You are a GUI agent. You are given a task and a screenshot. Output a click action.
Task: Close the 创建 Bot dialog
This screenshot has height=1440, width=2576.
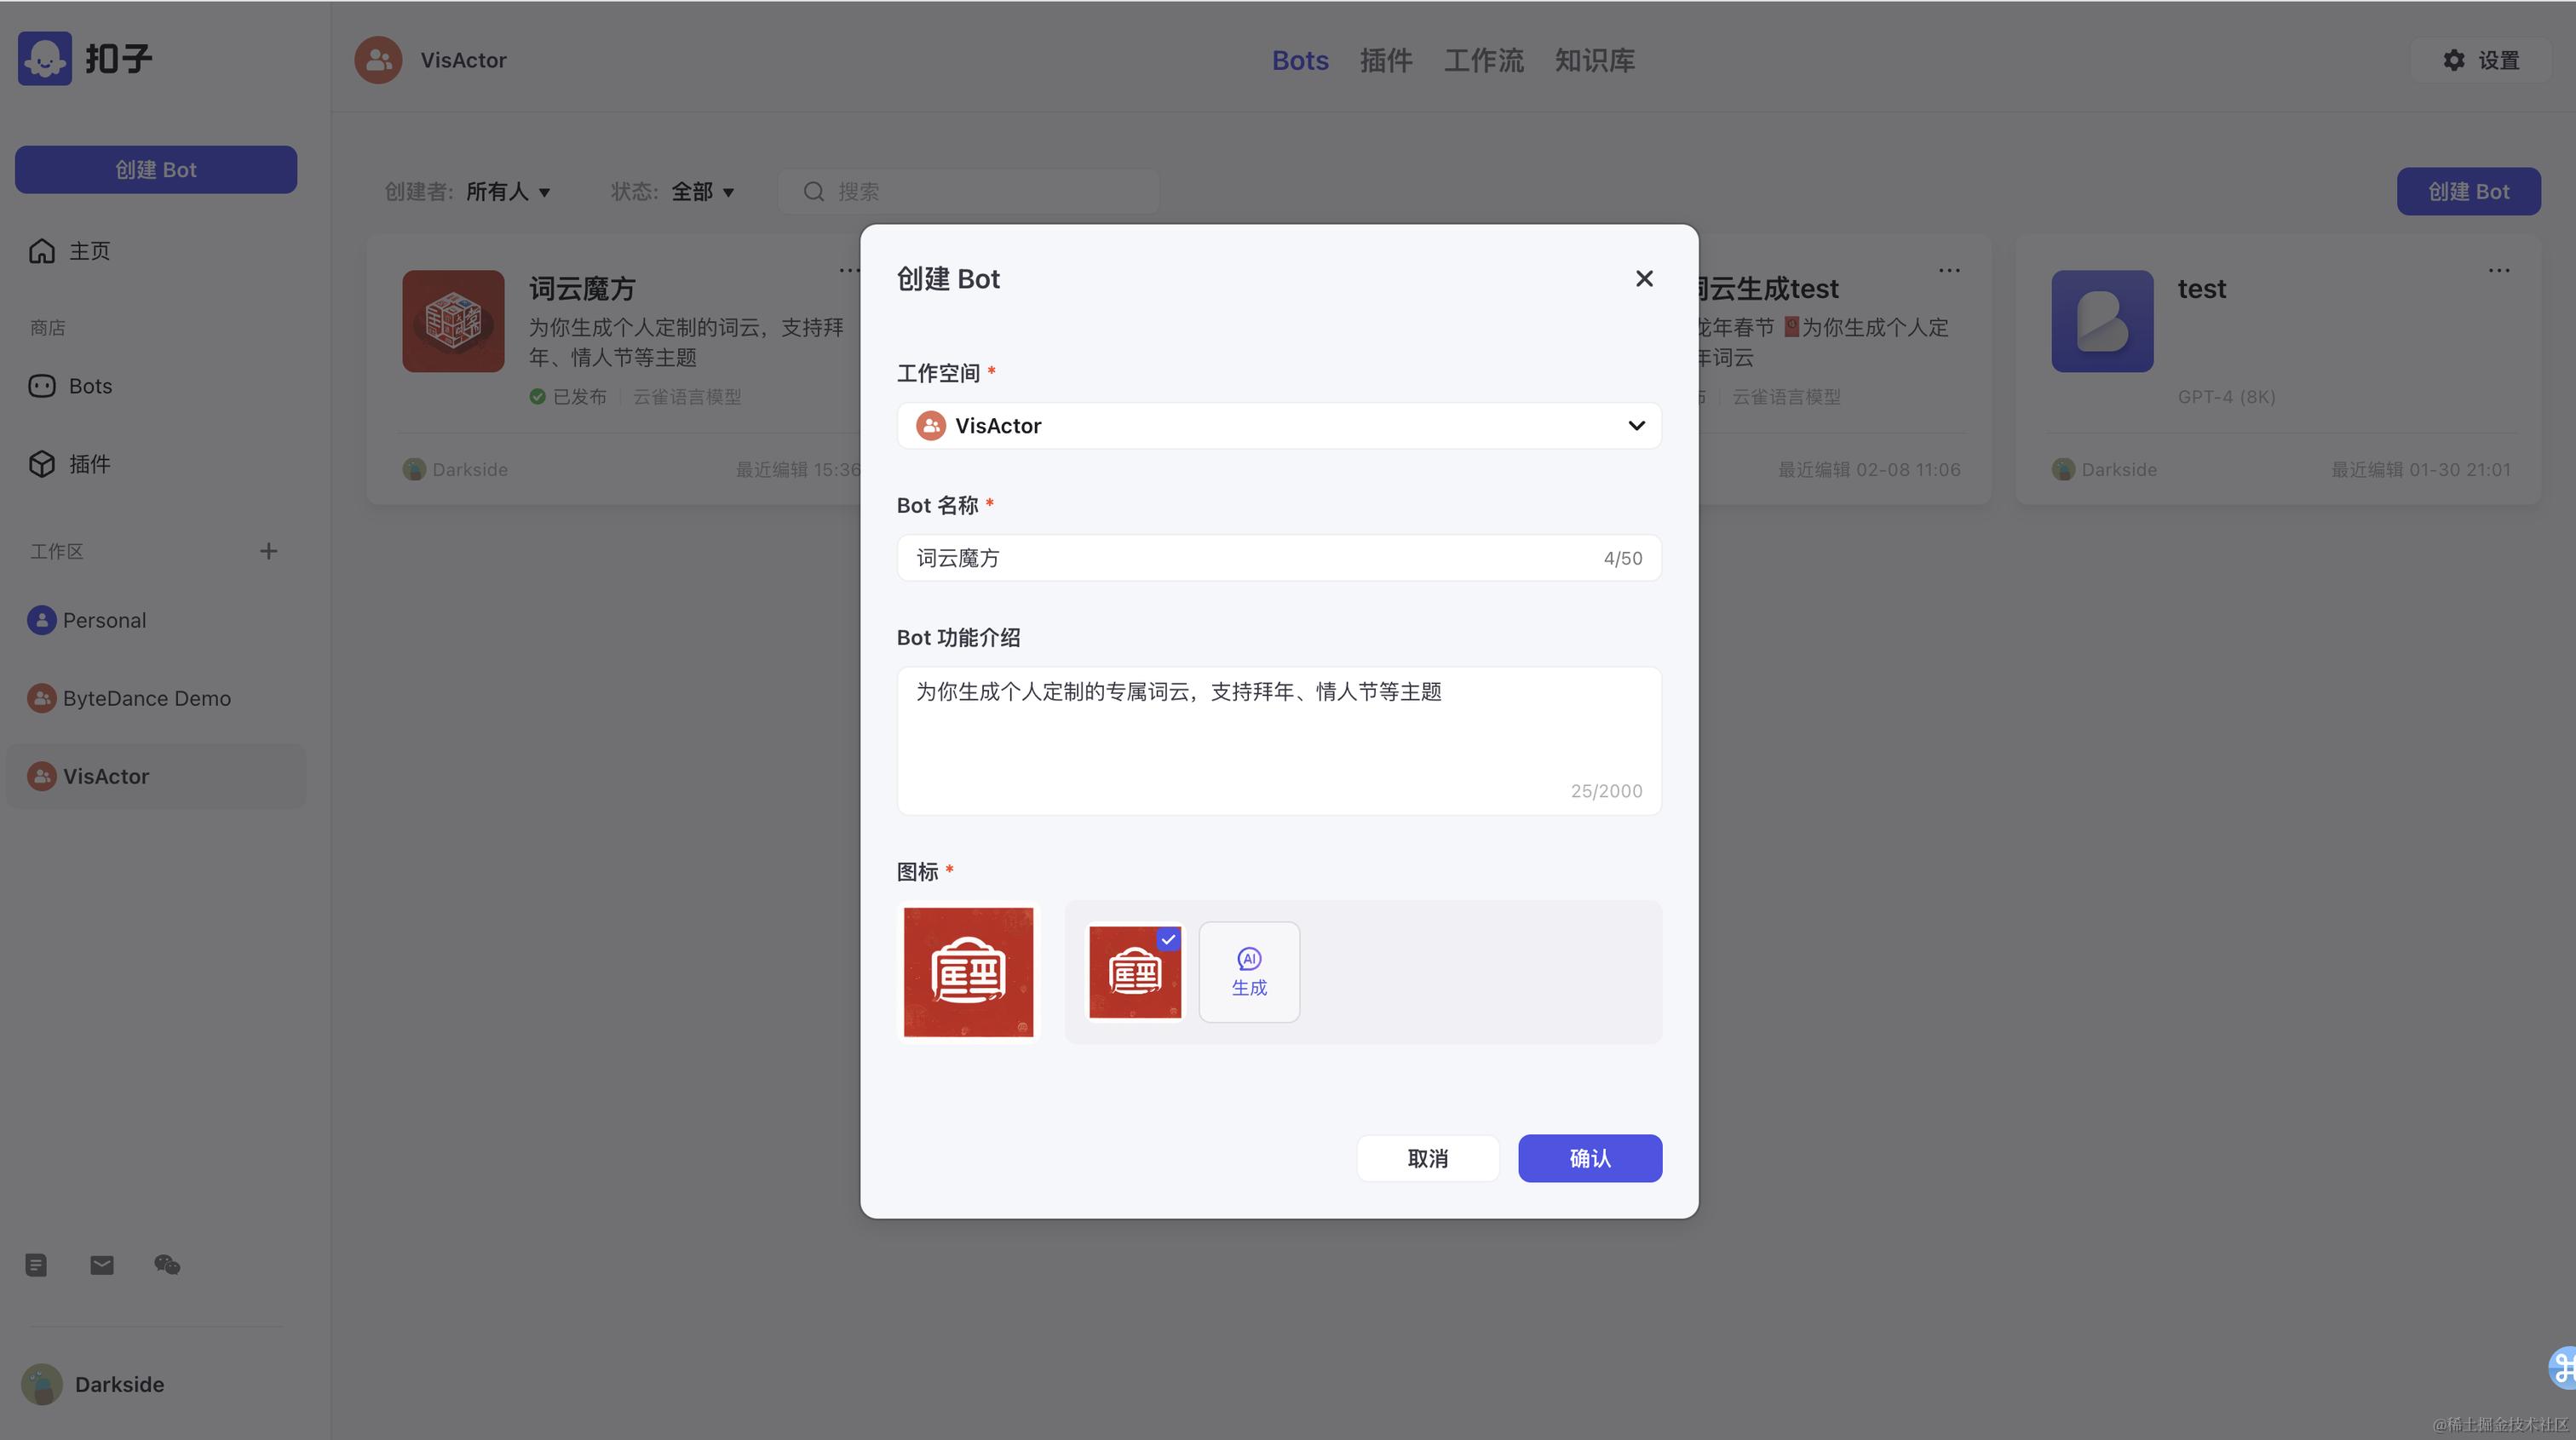pyautogui.click(x=1644, y=279)
